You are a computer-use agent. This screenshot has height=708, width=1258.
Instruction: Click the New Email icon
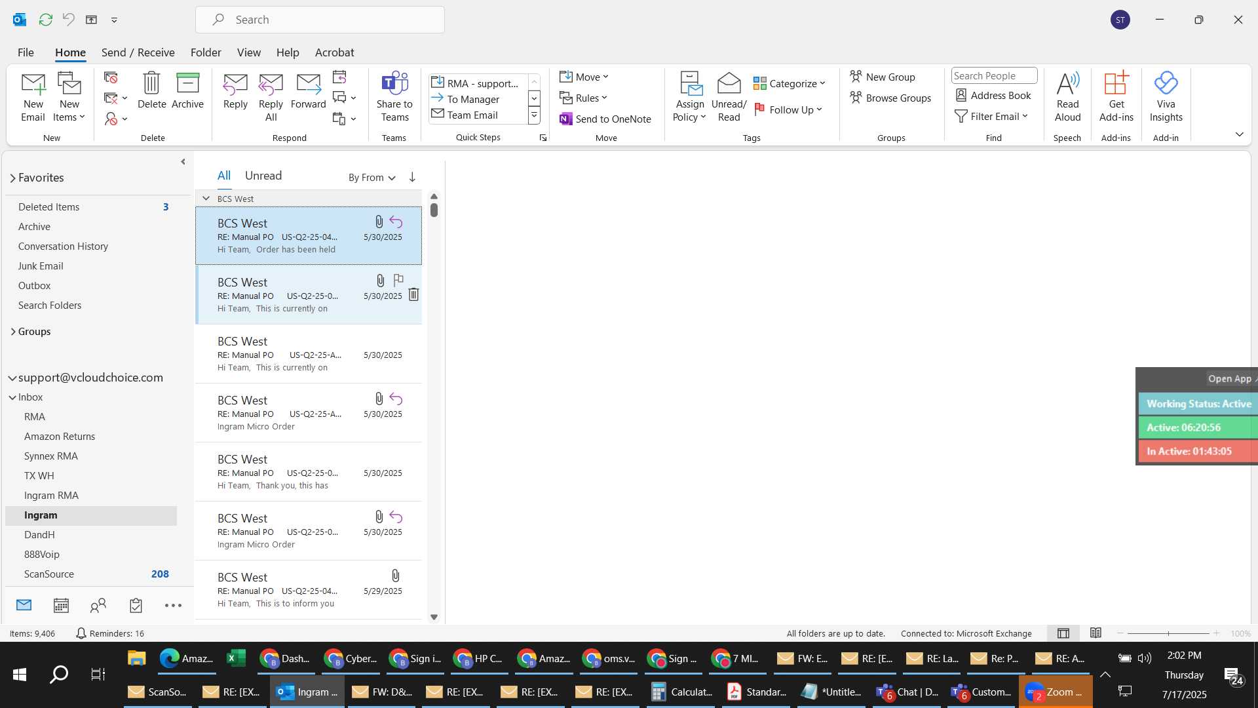33,97
